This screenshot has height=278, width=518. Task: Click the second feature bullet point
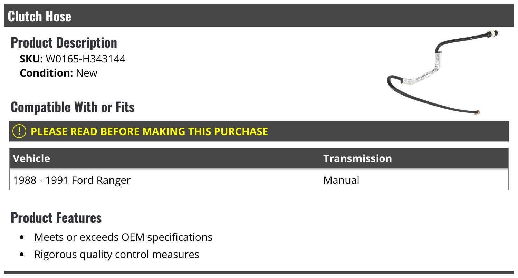click(x=22, y=255)
